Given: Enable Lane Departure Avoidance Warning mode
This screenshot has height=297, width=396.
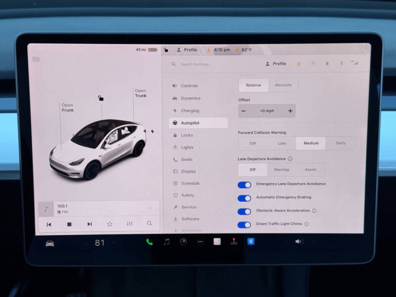Looking at the screenshot, I should coord(281,169).
